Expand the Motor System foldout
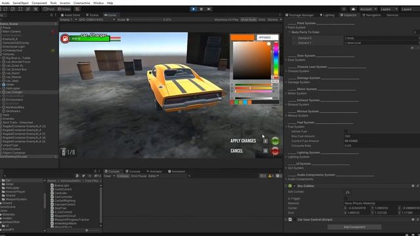 click(x=286, y=93)
